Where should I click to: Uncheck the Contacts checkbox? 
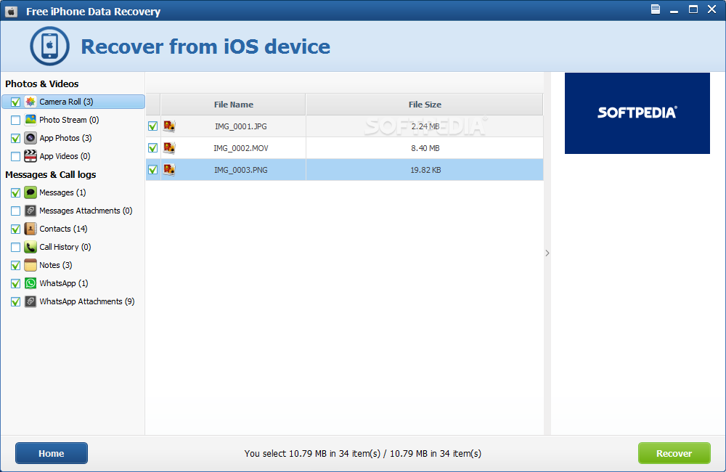(x=15, y=229)
